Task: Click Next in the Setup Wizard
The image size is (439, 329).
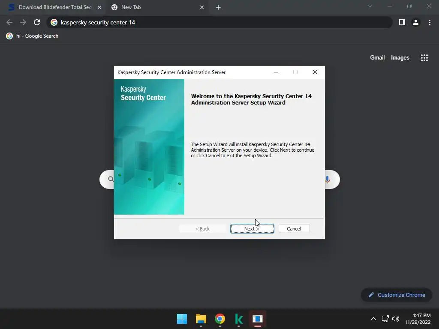Action: click(x=252, y=229)
